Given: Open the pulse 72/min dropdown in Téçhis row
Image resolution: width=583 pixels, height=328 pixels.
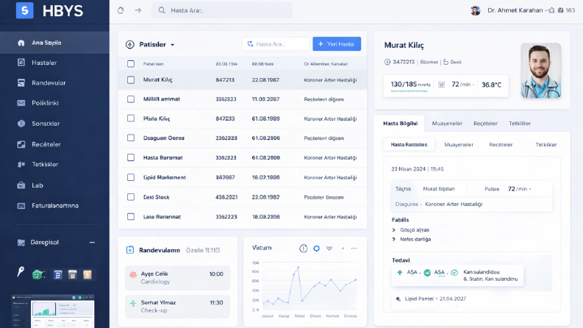Looking at the screenshot, I should click(x=530, y=189).
